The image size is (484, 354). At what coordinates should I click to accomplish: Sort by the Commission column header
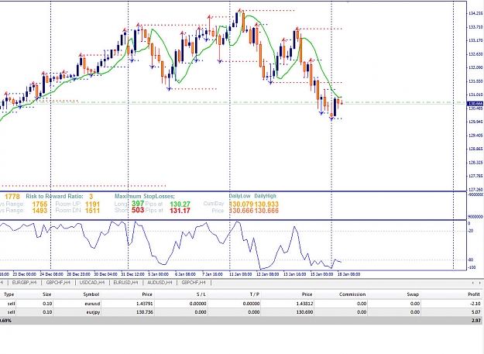(x=352, y=294)
